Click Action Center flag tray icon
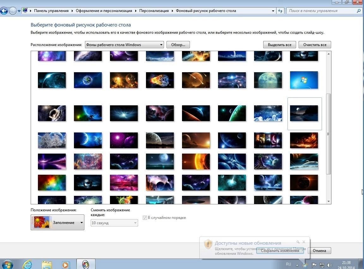The image size is (364, 269). [314, 265]
